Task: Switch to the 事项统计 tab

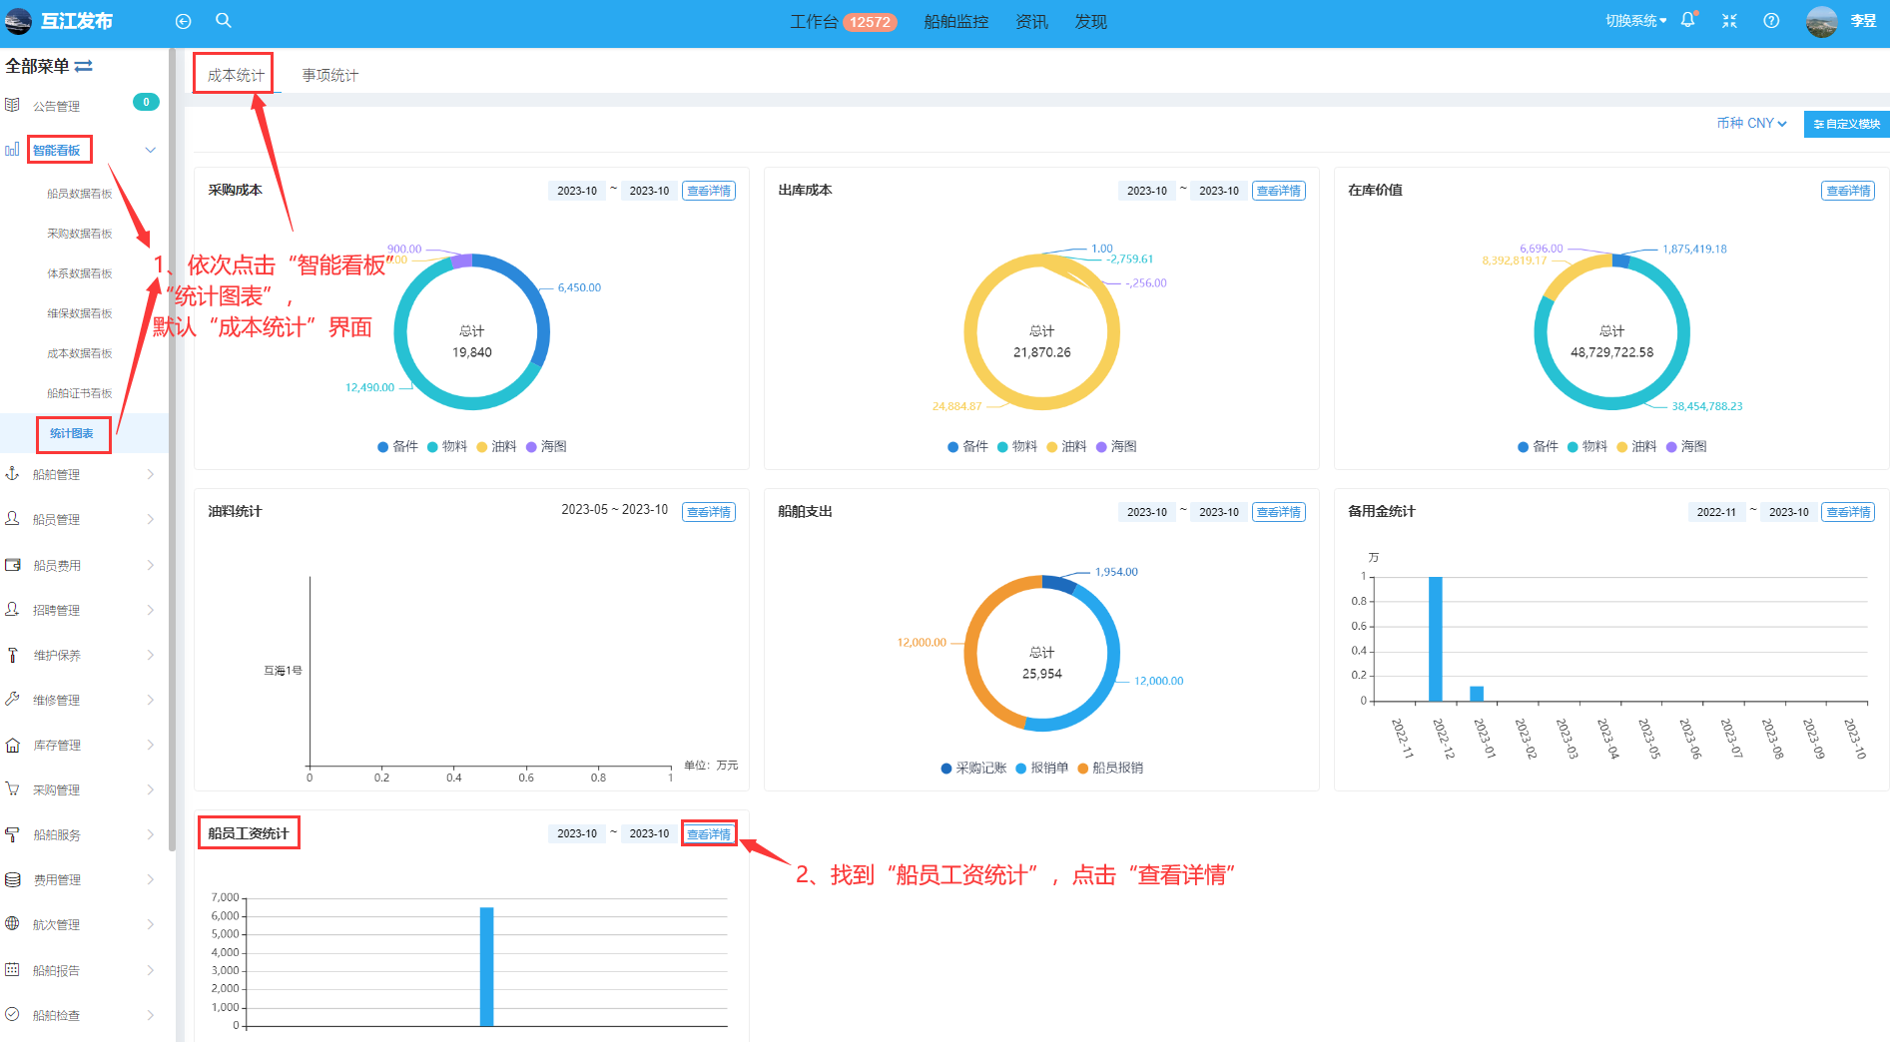Action: [330, 75]
